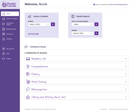Click the Readerly Life open book icon

pyautogui.click(x=28, y=59)
